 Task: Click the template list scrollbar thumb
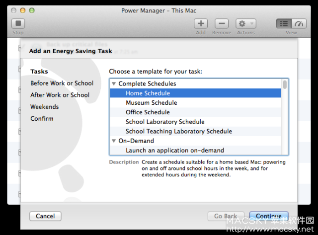click(285, 84)
